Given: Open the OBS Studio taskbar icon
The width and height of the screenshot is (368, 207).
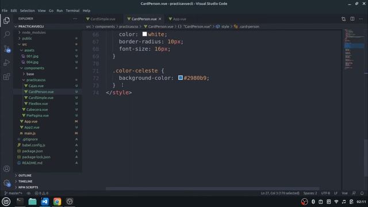Looking at the screenshot, I should click(70, 202).
